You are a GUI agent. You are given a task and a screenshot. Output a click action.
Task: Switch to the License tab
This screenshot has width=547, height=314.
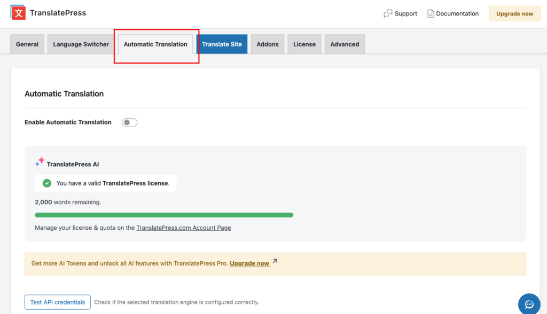304,44
